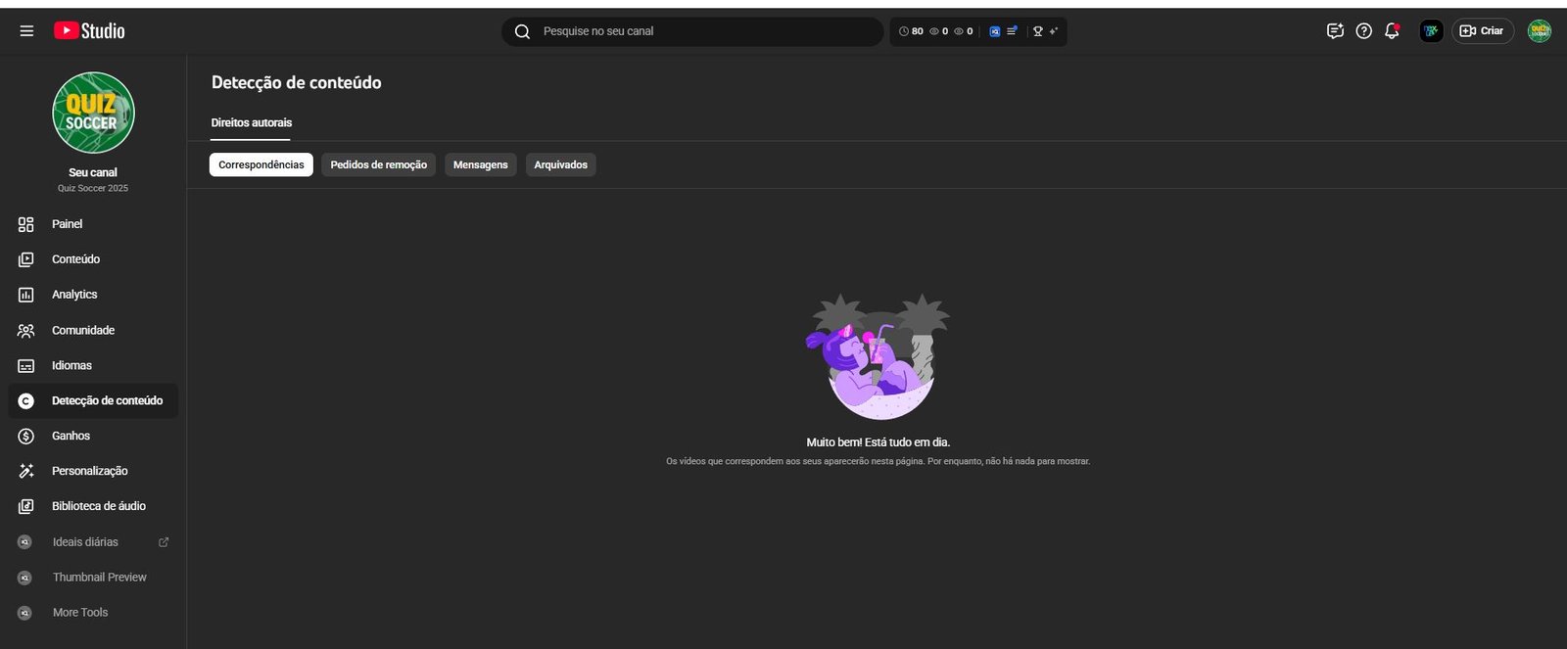The height and width of the screenshot is (649, 1567).
Task: Select the Correspondências filter chip
Action: pyautogui.click(x=261, y=164)
